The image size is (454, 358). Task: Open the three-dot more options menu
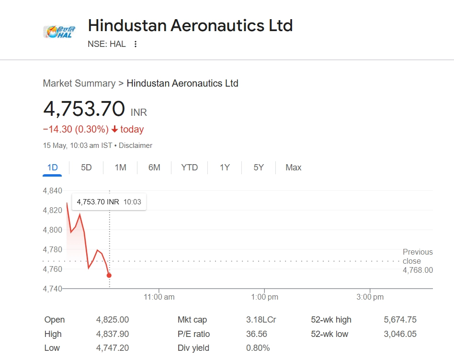(x=136, y=44)
